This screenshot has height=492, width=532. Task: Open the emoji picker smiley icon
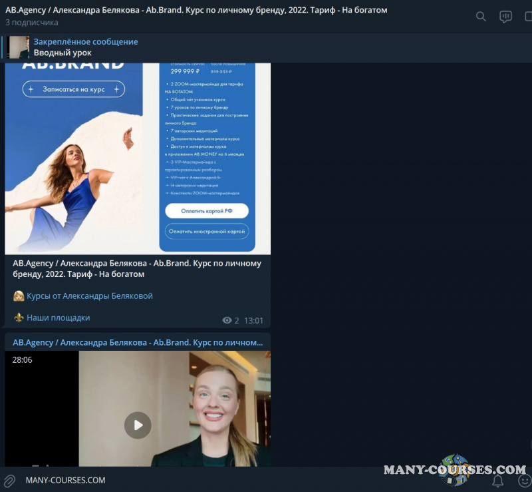pos(523,480)
